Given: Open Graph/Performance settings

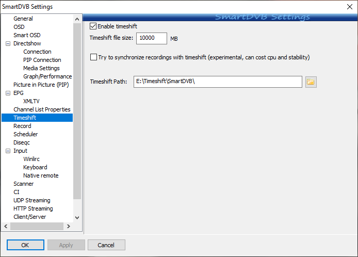Looking at the screenshot, I should (x=47, y=76).
